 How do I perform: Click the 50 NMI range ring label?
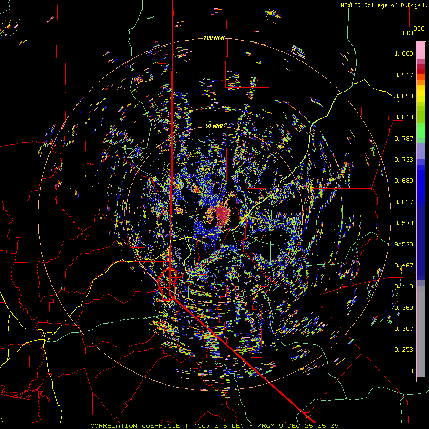pyautogui.click(x=214, y=126)
